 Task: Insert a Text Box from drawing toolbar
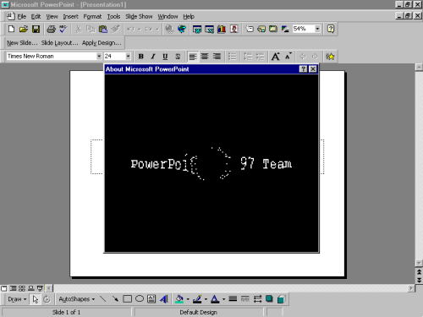pyautogui.click(x=151, y=299)
